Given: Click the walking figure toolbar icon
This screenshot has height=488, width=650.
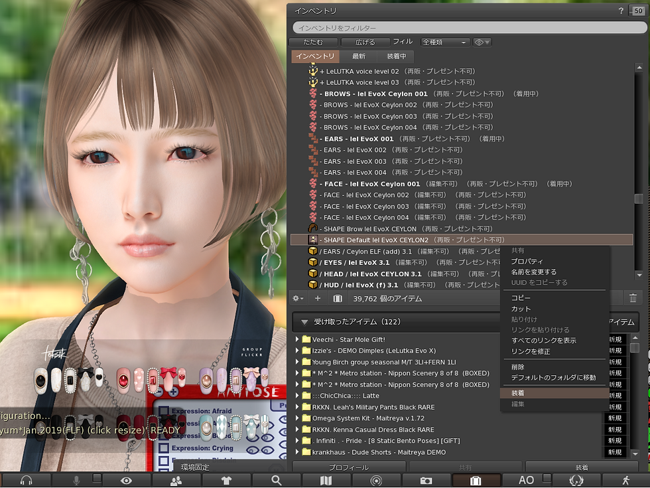Looking at the screenshot, I should coord(626,481).
